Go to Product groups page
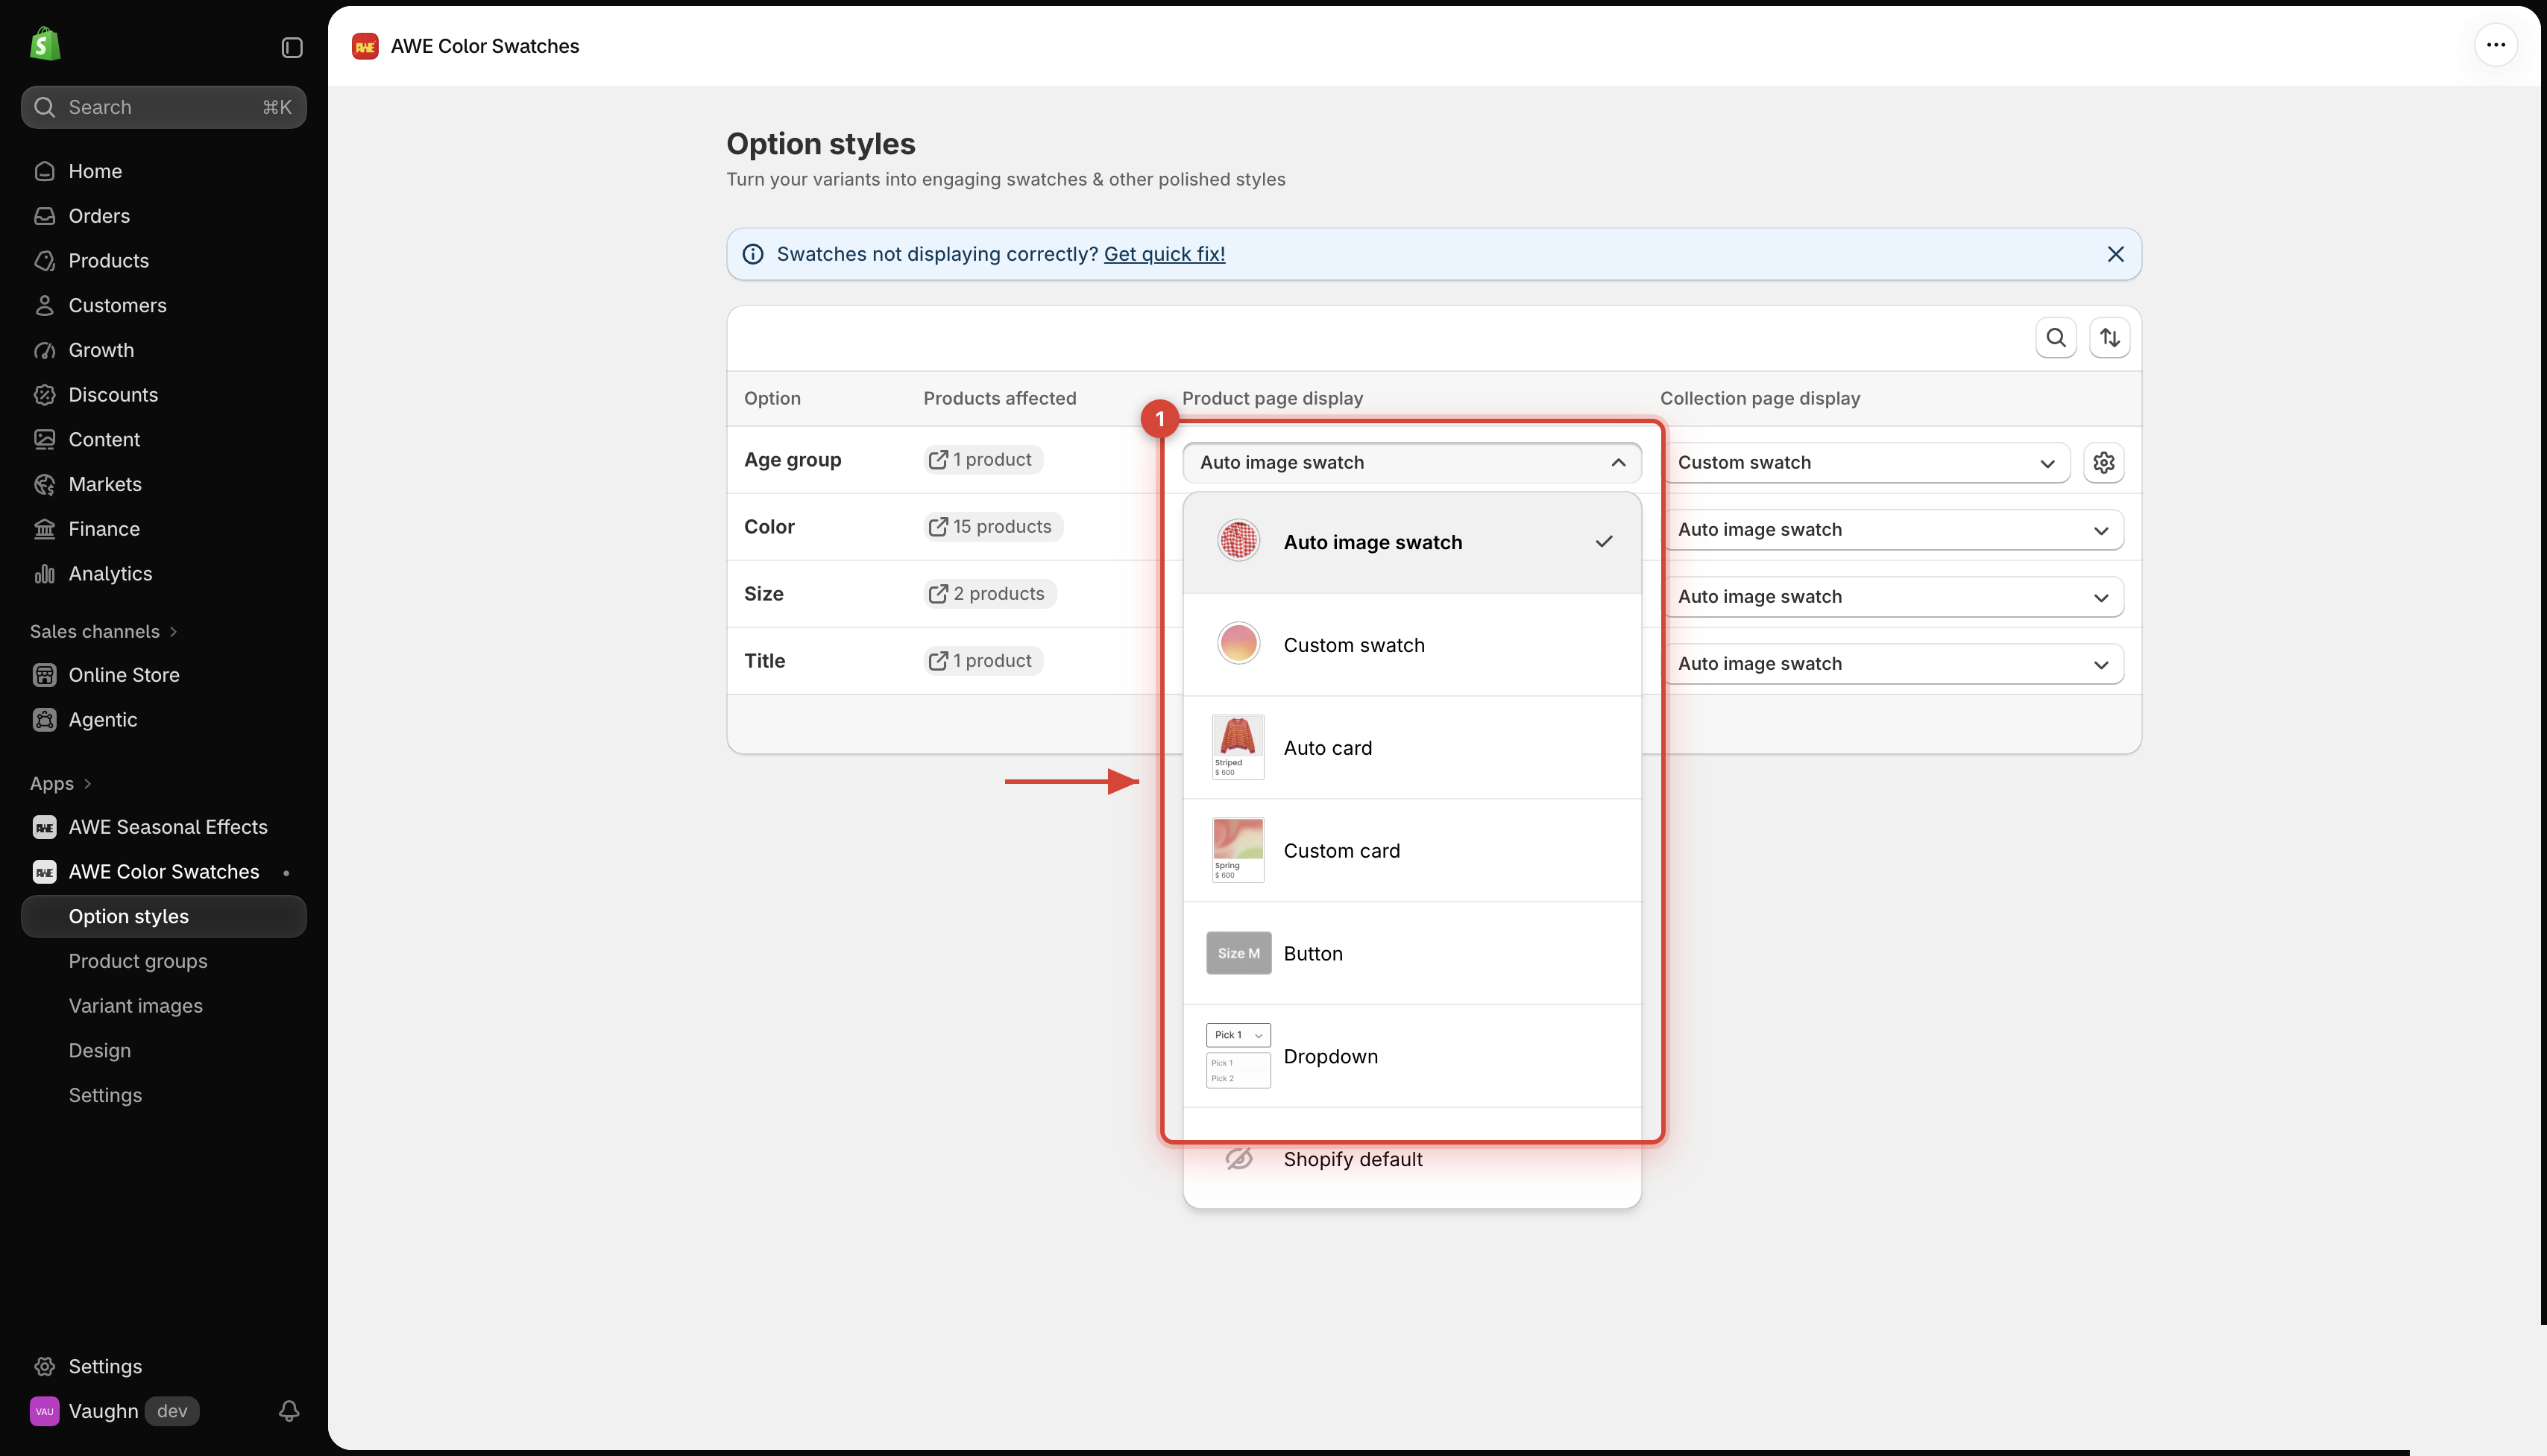The image size is (2547, 1456). point(163,961)
